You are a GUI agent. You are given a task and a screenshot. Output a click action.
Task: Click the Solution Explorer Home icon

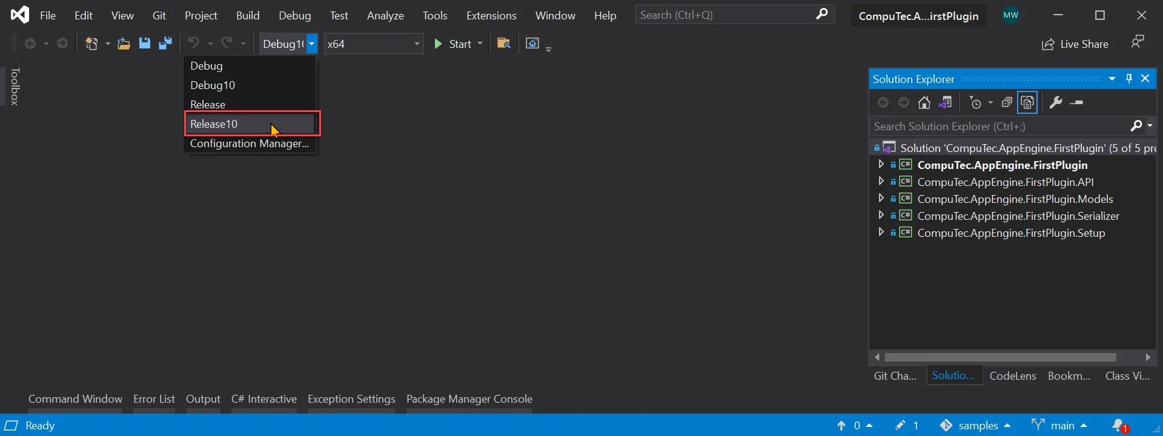click(924, 103)
